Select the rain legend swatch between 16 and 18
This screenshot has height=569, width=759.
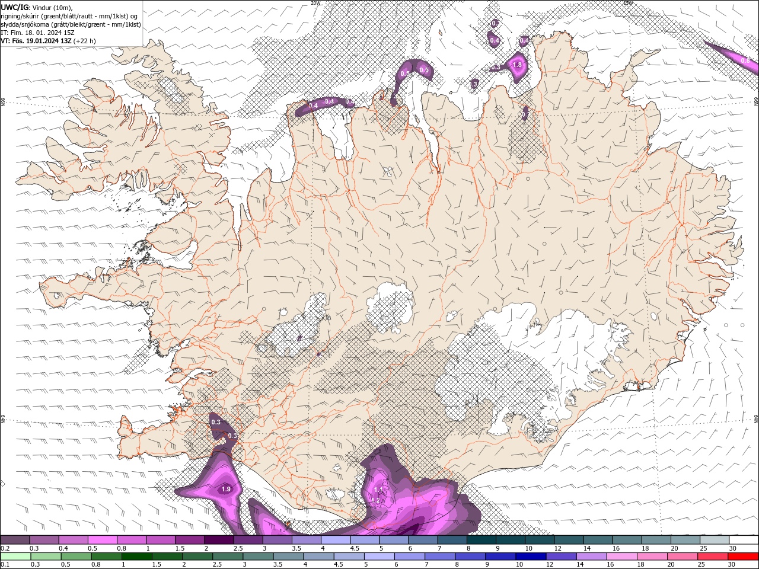point(622,557)
